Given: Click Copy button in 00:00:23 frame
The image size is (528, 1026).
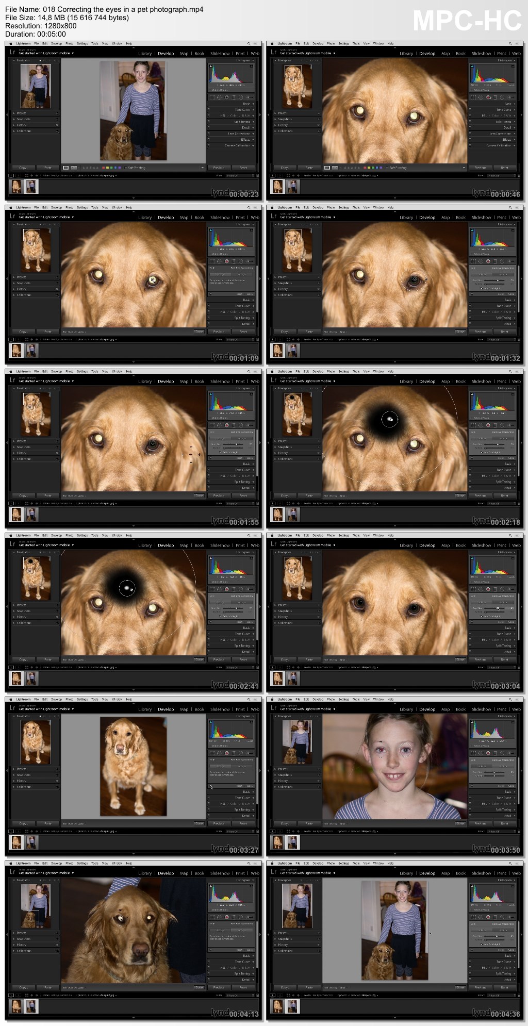Looking at the screenshot, I should point(24,168).
